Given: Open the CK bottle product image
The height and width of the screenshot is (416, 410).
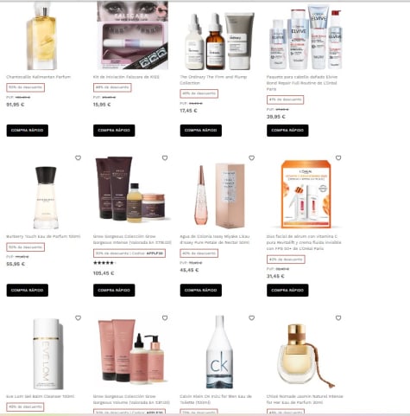Looking at the screenshot, I should coord(219,352).
